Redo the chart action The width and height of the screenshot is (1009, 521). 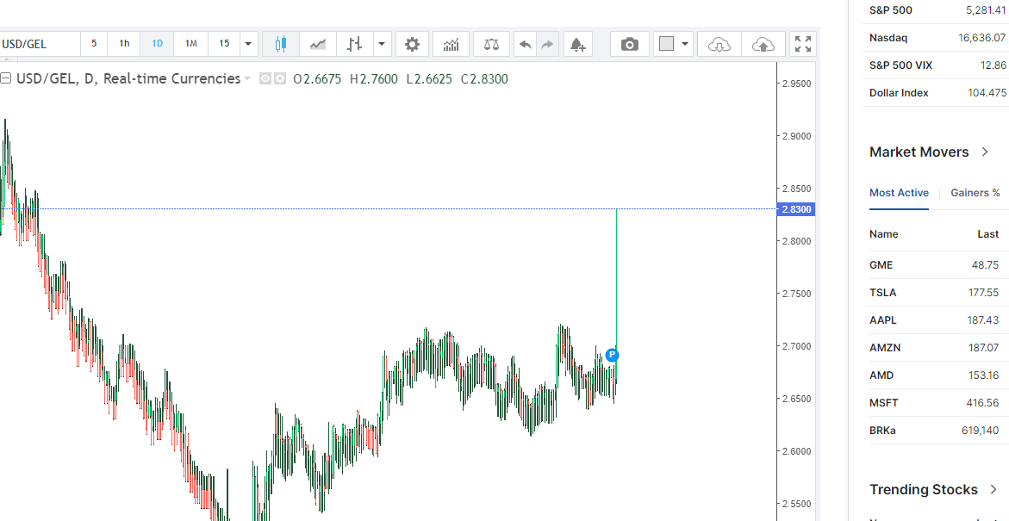coord(547,44)
